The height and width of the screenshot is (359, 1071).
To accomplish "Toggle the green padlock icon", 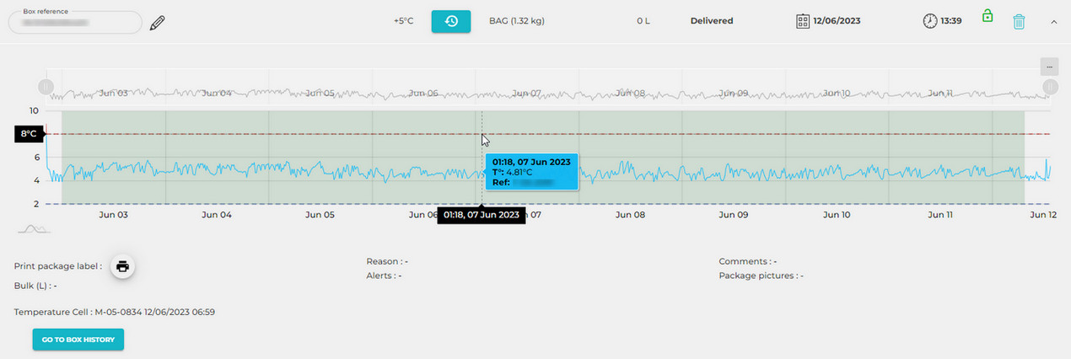I will pyautogui.click(x=987, y=16).
